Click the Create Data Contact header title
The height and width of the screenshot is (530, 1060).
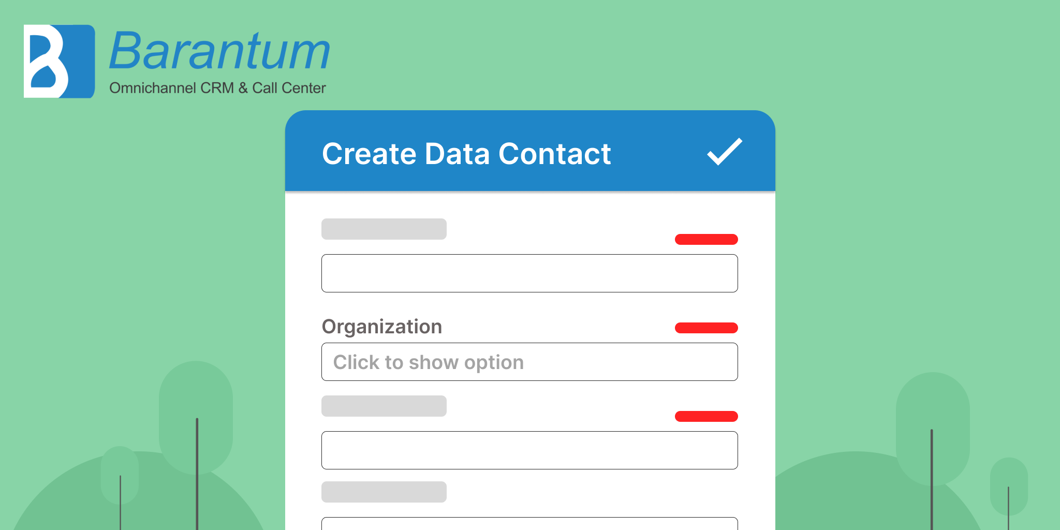coord(466,154)
